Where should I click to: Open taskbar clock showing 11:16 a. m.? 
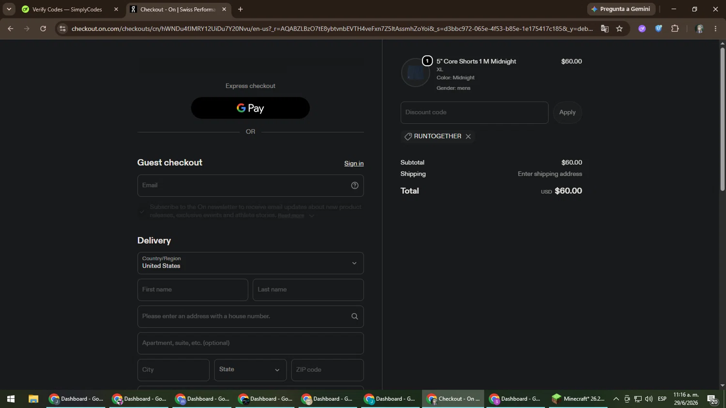[686, 399]
